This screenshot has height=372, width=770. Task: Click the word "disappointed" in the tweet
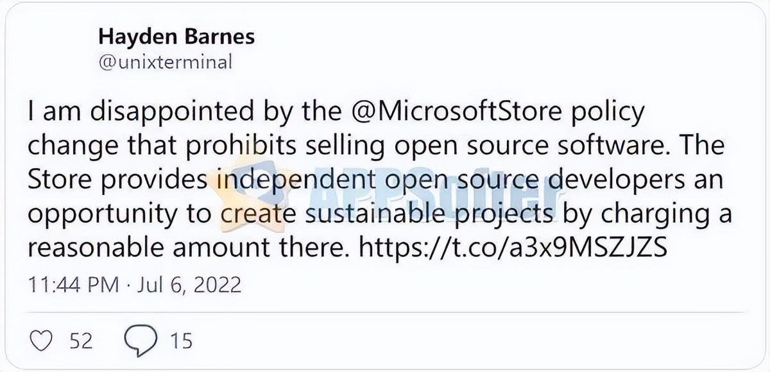(161, 114)
